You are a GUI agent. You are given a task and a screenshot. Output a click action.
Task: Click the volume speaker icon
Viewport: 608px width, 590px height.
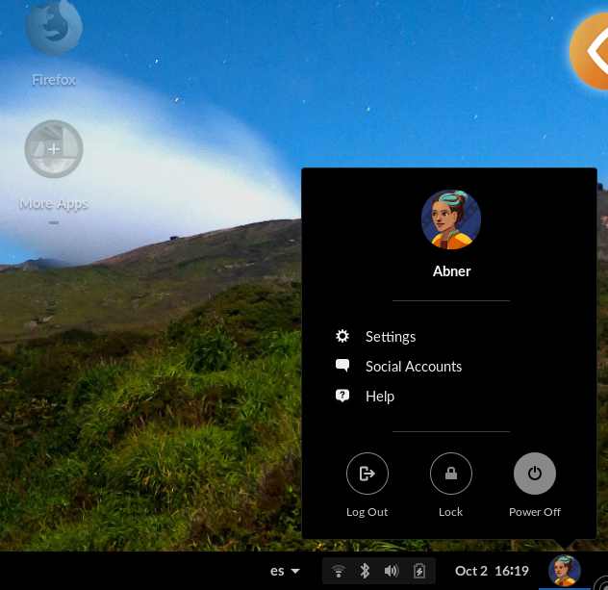(x=392, y=571)
